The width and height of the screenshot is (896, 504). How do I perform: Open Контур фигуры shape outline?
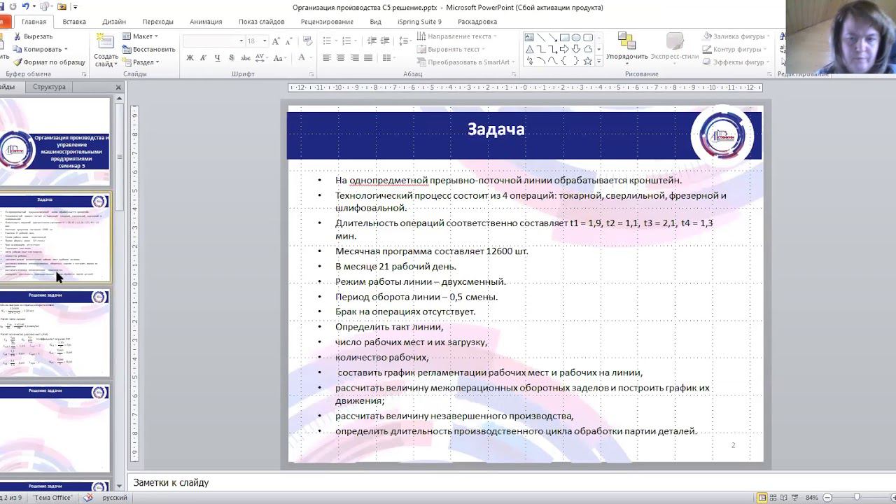[x=733, y=49]
